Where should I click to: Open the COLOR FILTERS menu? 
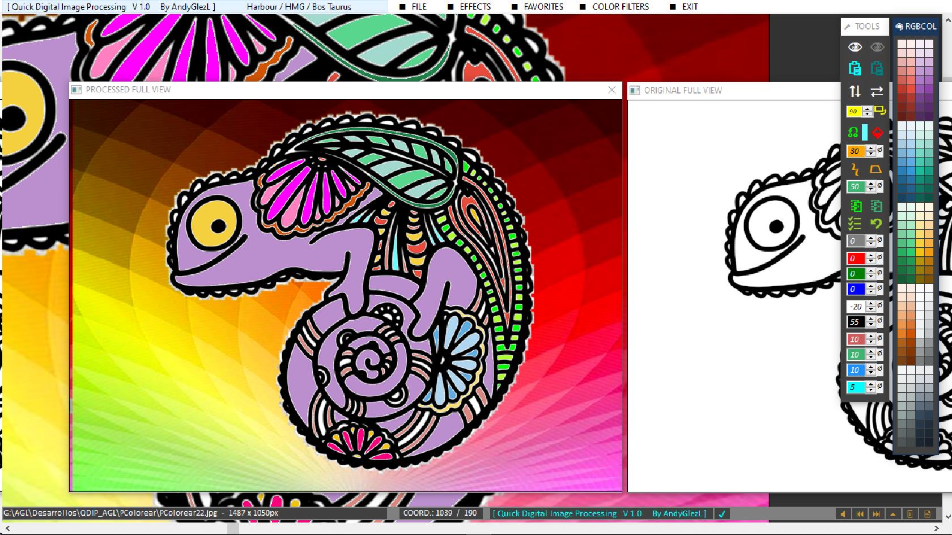pos(620,7)
